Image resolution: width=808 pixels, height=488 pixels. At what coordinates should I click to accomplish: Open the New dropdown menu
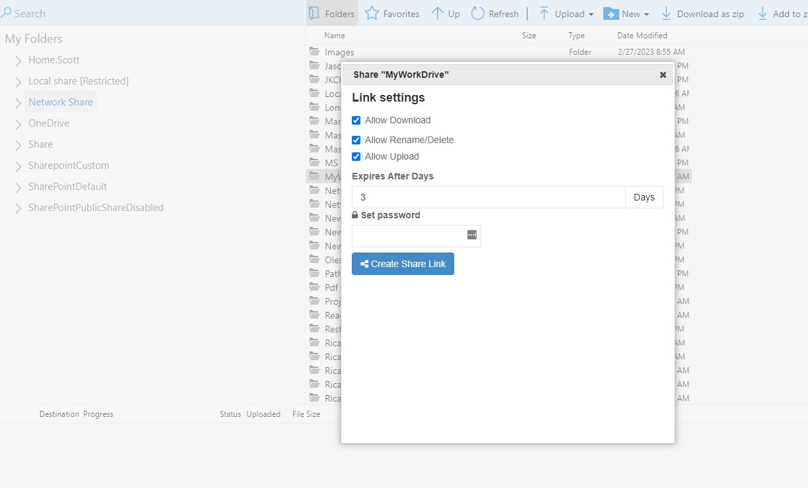(646, 14)
